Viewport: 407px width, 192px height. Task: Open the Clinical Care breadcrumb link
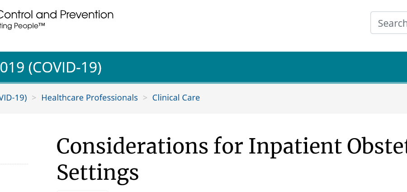click(x=176, y=98)
